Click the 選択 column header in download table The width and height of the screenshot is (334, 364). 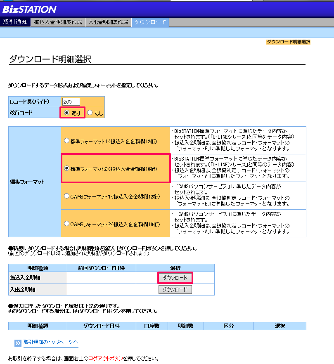(x=175, y=267)
